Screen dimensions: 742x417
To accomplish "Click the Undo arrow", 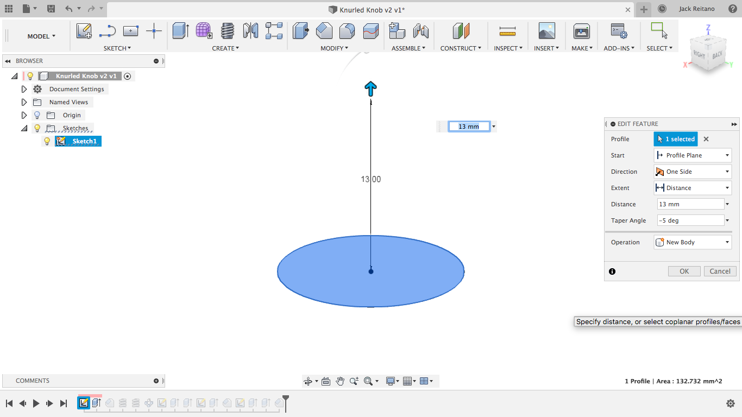I will coord(68,9).
